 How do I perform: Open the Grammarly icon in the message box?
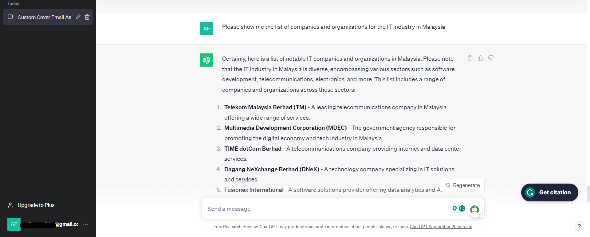pos(462,209)
